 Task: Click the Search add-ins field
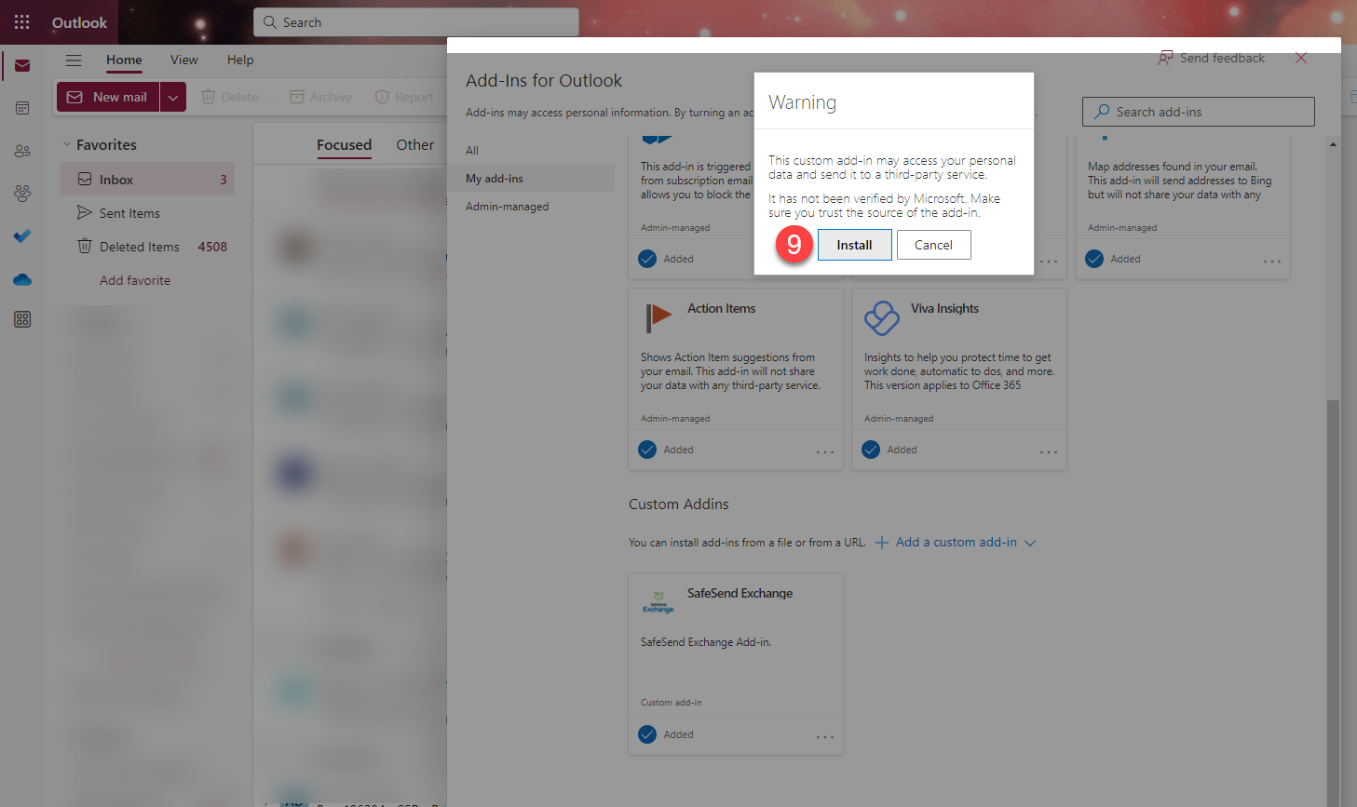pos(1198,112)
